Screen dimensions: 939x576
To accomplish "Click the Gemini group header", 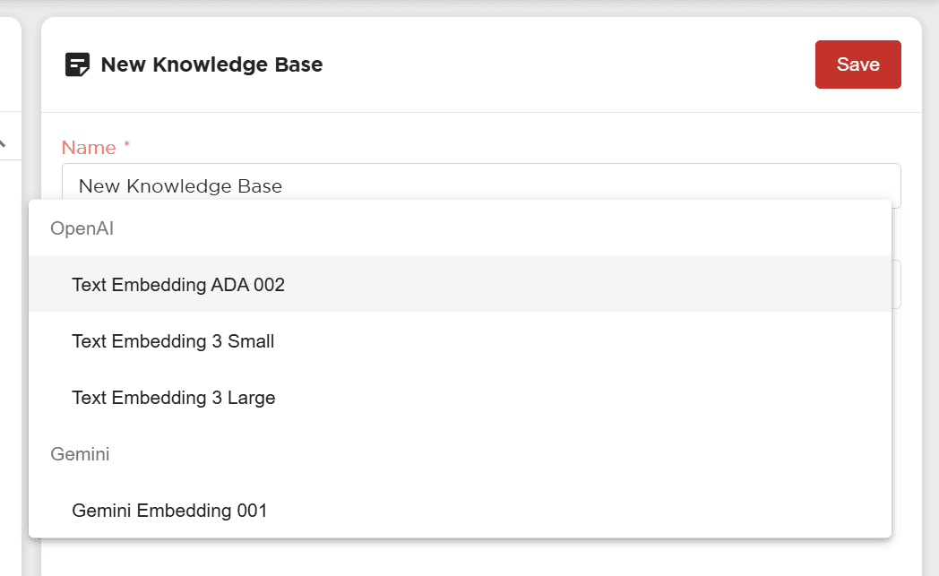I will [x=80, y=454].
